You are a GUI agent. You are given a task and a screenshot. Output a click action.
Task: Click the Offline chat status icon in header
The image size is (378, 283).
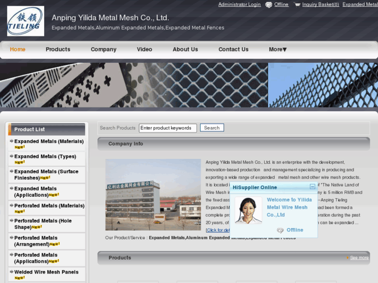tap(269, 5)
